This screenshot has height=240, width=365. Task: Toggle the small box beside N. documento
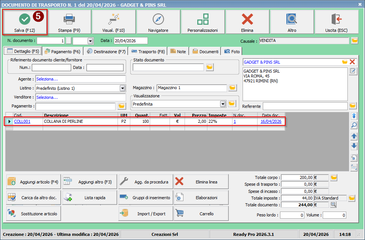[x=69, y=41]
